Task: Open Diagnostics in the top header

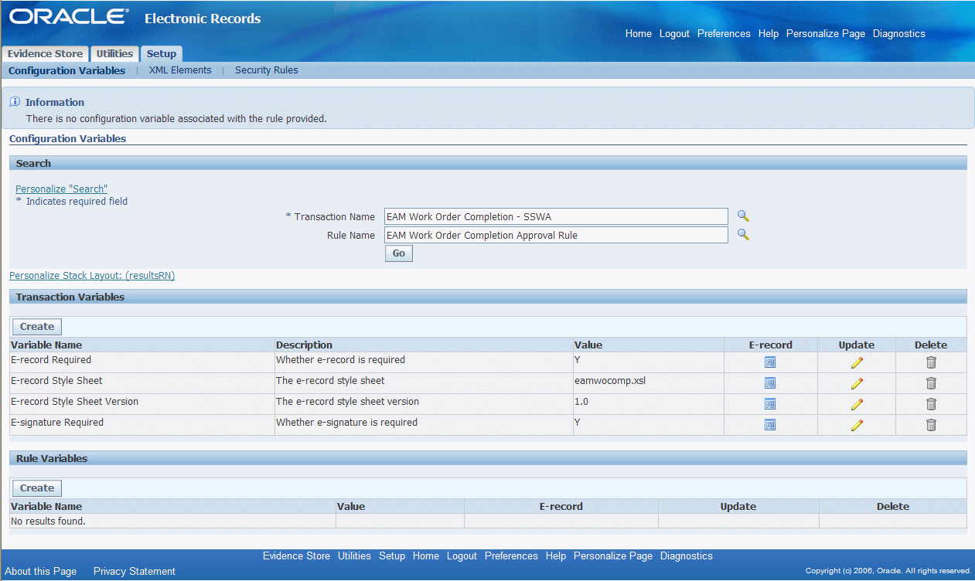Action: [899, 34]
